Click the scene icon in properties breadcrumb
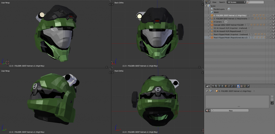This screenshot has width=275, height=134. [211, 91]
